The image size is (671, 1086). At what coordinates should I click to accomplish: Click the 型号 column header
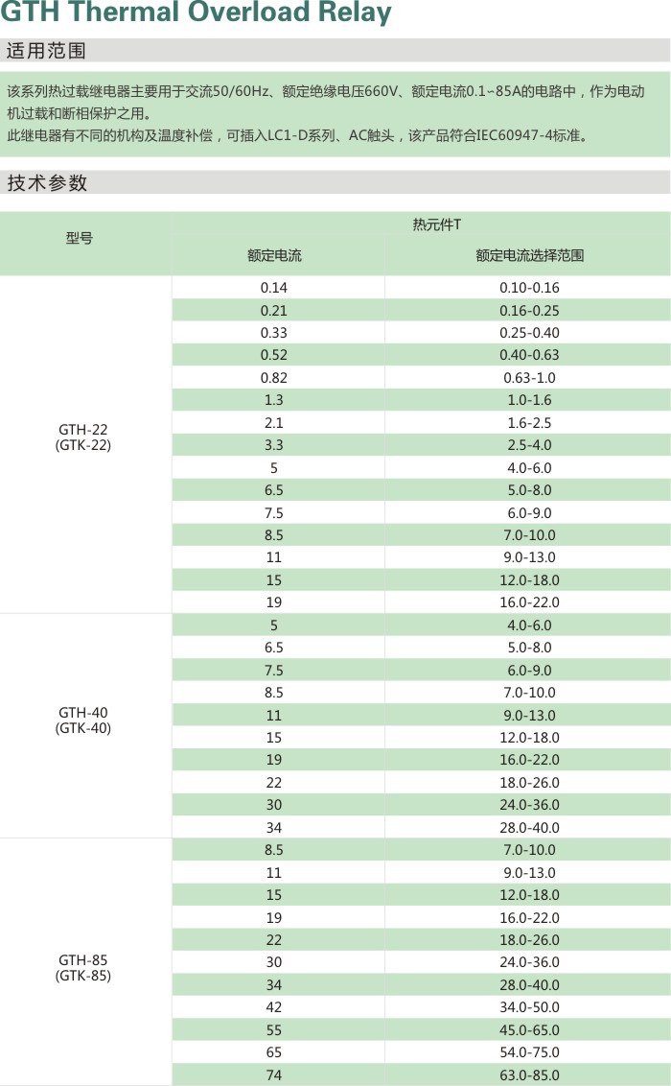click(x=81, y=239)
